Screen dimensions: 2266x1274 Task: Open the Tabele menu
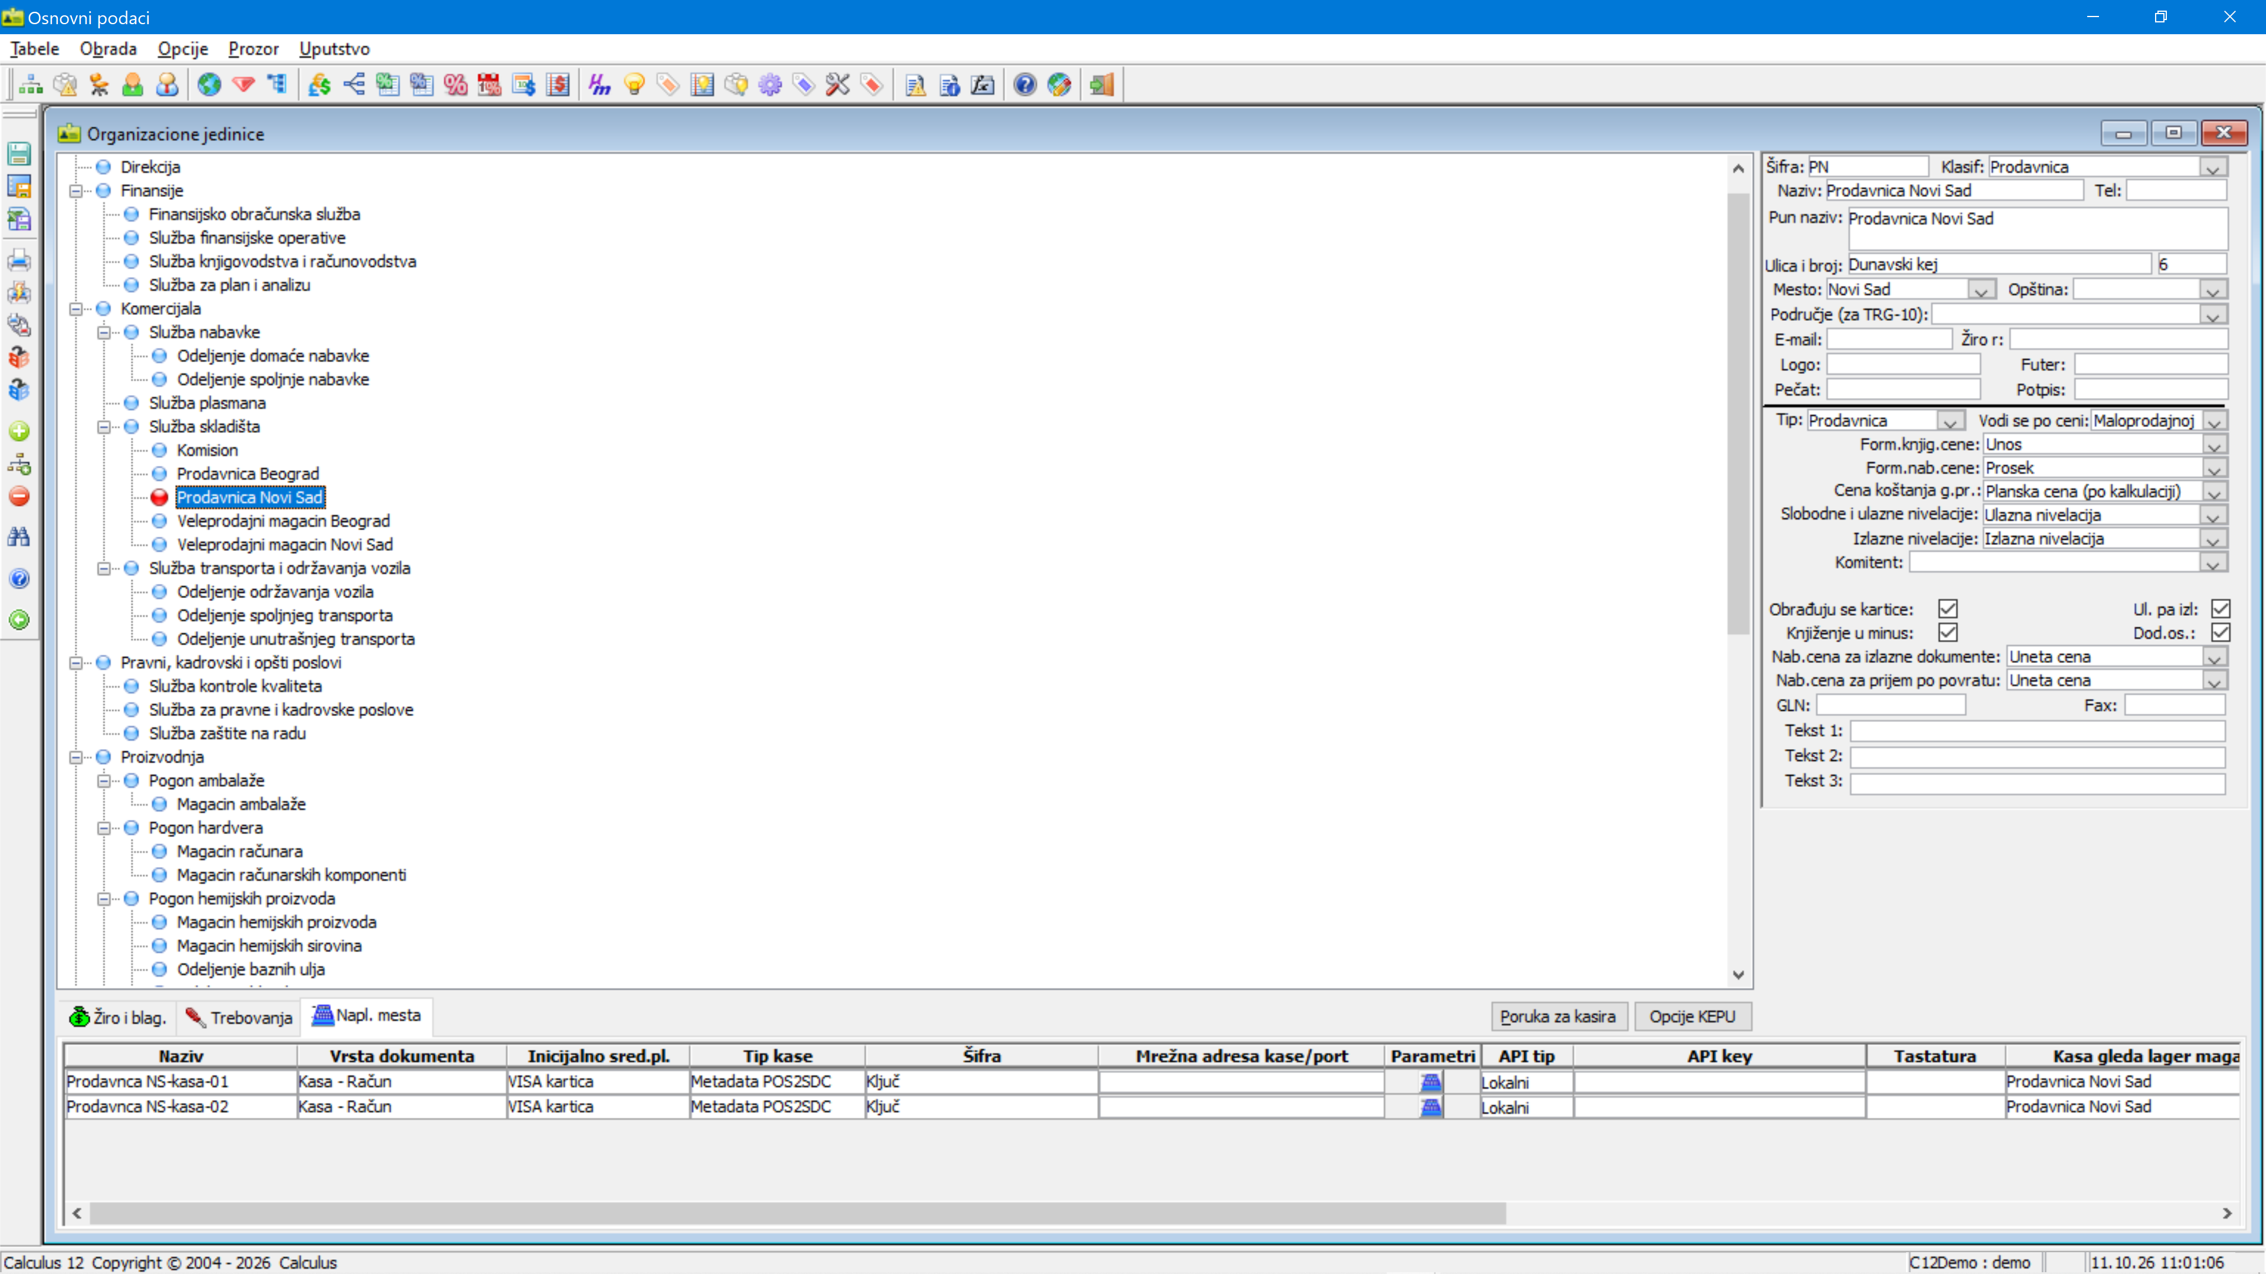tap(34, 49)
